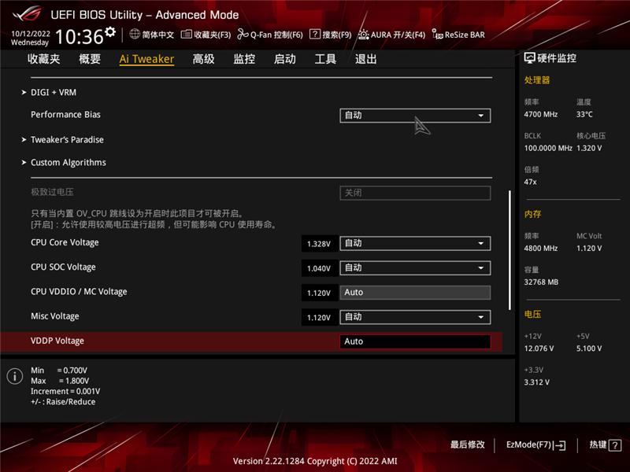Toggle AURA lighting icon
The image size is (630, 472).
point(363,35)
